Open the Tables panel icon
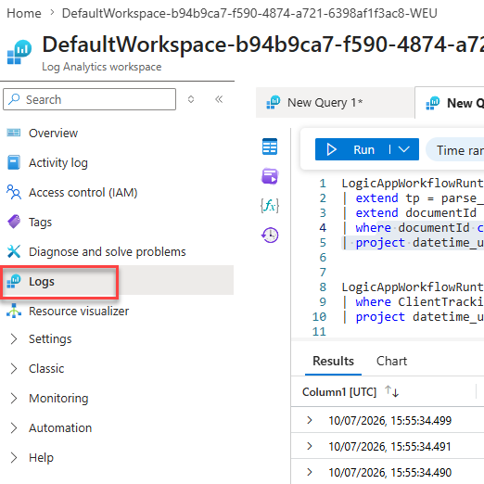 pos(270,146)
